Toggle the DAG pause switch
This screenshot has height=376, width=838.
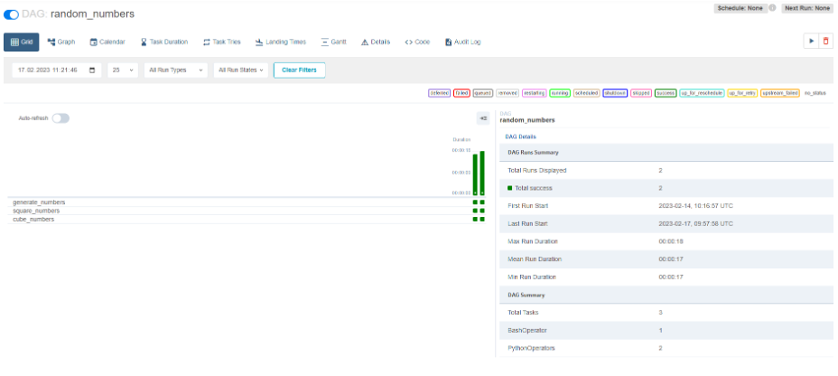[x=12, y=14]
